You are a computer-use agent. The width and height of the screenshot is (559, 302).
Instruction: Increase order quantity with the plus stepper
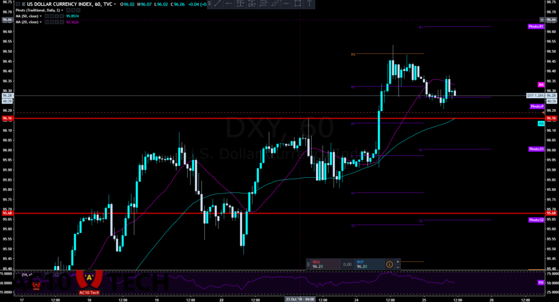tap(398, 262)
